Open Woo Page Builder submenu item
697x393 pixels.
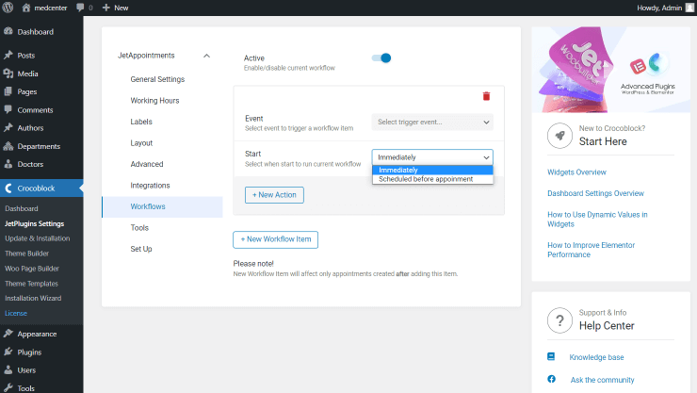[x=32, y=269]
